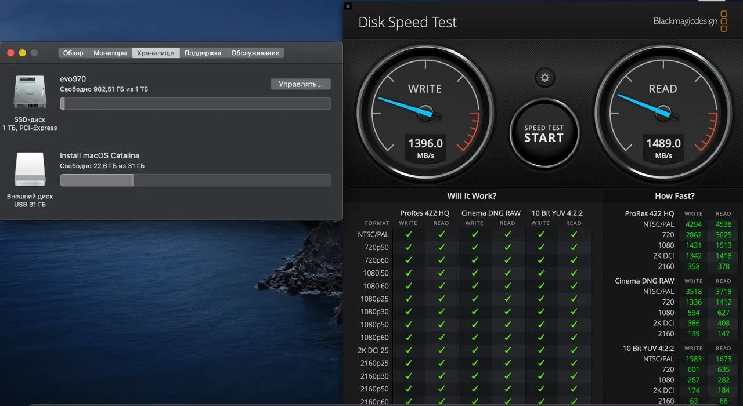Open the Обслуживание tab
The width and height of the screenshot is (743, 406).
pyautogui.click(x=255, y=53)
